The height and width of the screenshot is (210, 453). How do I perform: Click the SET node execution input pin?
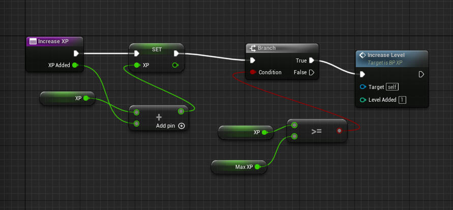tap(137, 53)
